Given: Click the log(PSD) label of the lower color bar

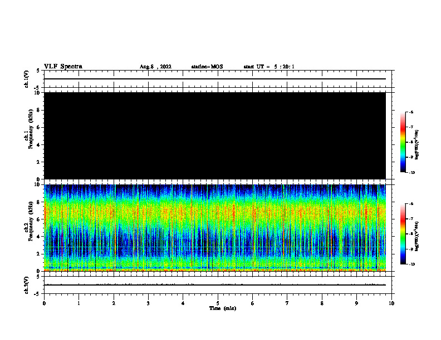Looking at the screenshot, I should coord(417,237).
